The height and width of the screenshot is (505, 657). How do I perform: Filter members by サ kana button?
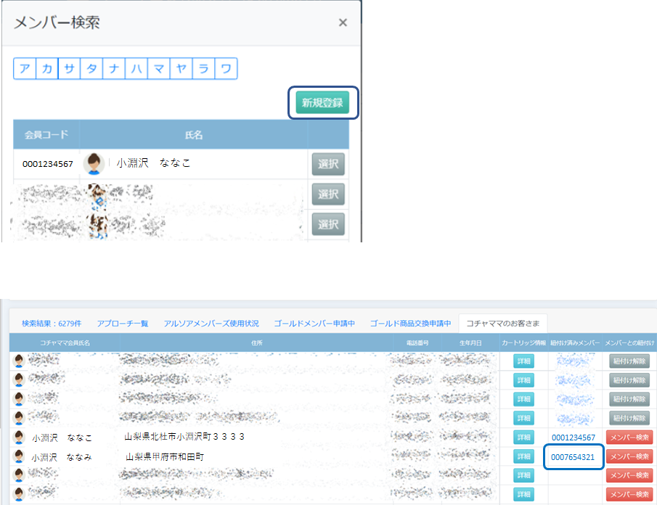pos(69,69)
